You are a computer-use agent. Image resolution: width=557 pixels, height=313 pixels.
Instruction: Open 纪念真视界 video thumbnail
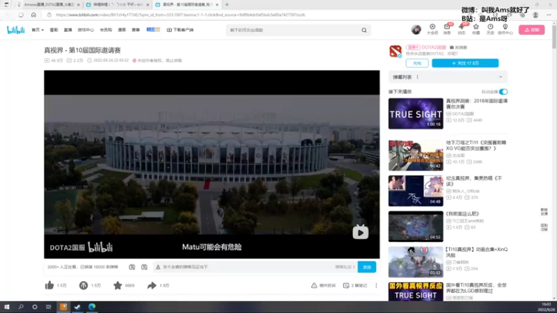click(x=416, y=191)
